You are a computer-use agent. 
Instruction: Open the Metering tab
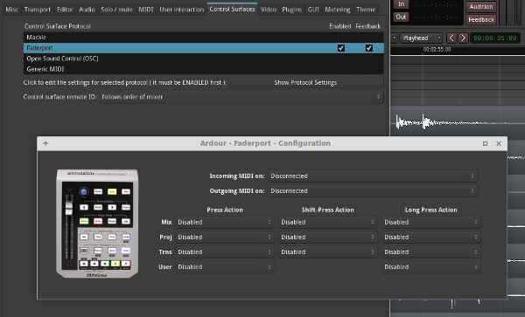tap(338, 10)
